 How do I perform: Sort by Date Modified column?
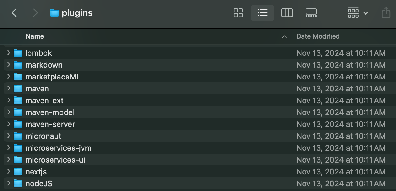click(x=318, y=36)
